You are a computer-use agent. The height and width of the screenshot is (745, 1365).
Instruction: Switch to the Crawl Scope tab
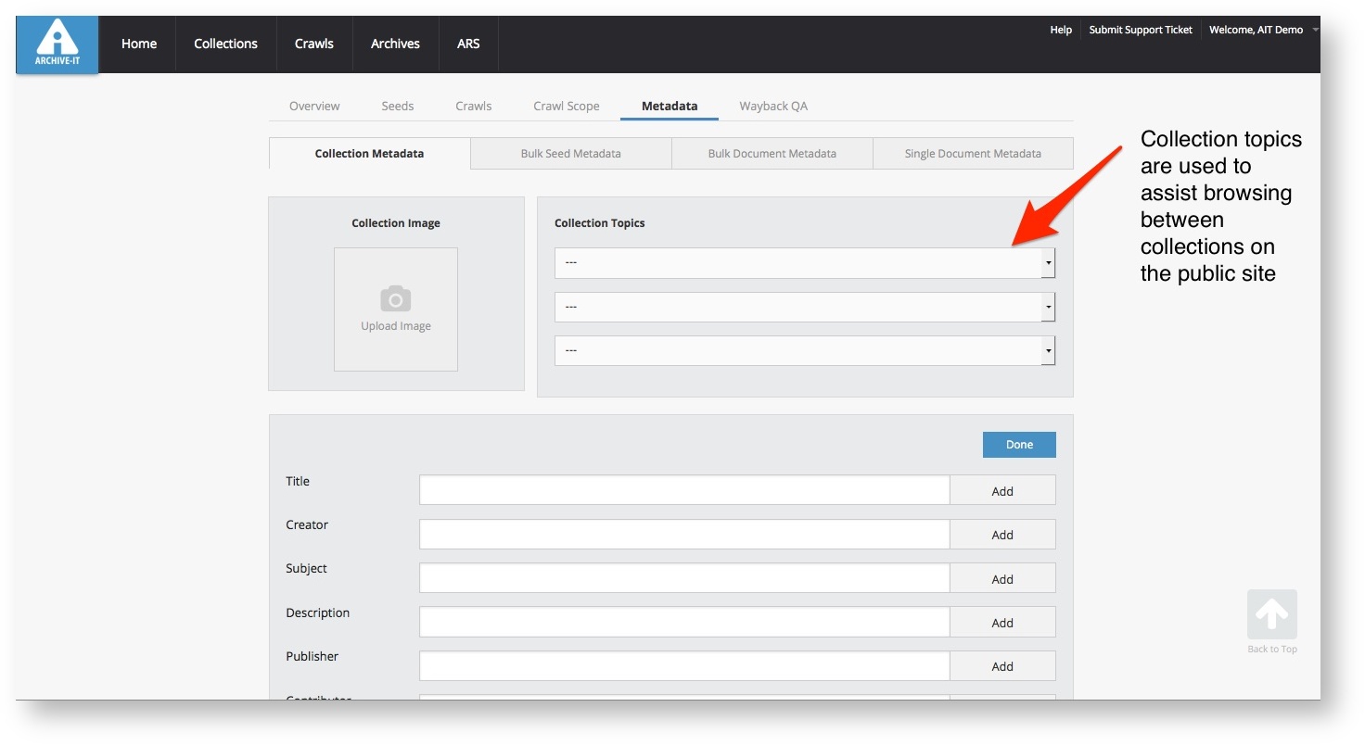(566, 106)
